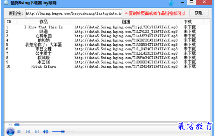Click the data6.5sing link in row 2
The width and height of the screenshot is (215, 136).
[126, 31]
